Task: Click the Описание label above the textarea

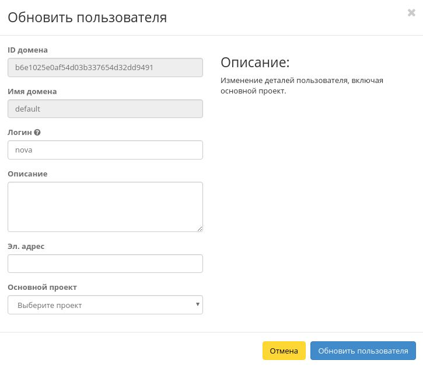Action: [x=27, y=174]
